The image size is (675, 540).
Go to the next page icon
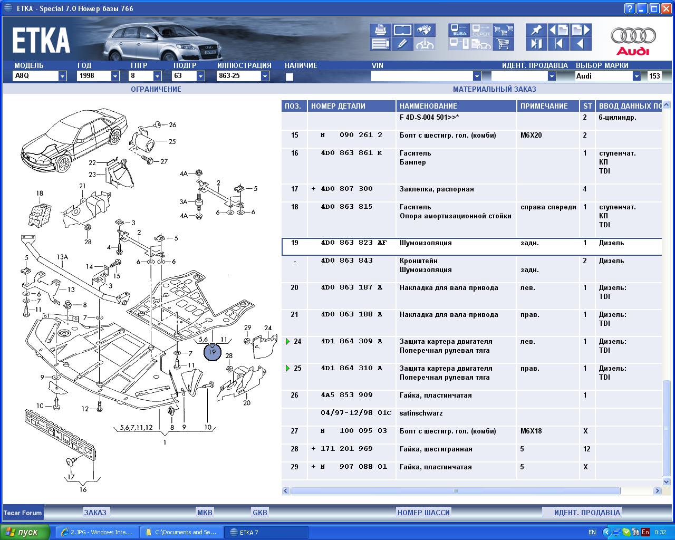(581, 30)
